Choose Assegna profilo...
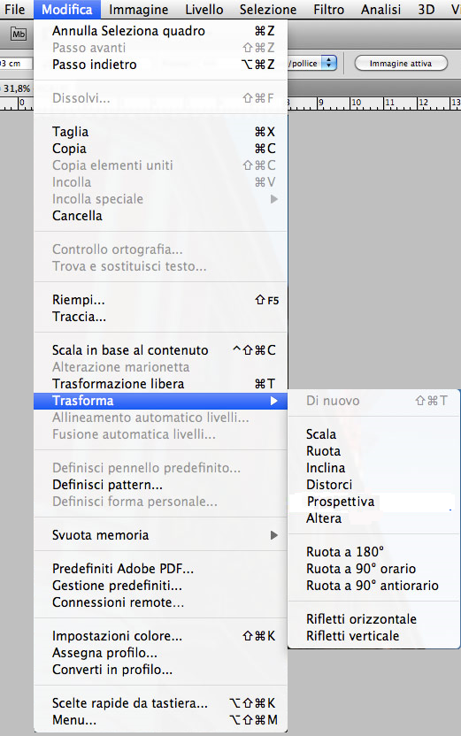The width and height of the screenshot is (461, 736). pyautogui.click(x=160, y=653)
